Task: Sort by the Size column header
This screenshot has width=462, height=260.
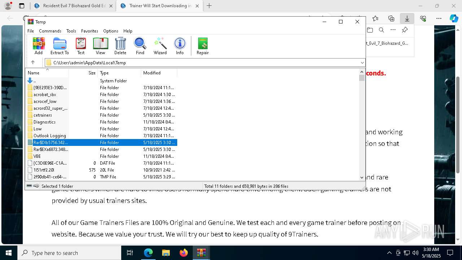Action: coord(83,73)
